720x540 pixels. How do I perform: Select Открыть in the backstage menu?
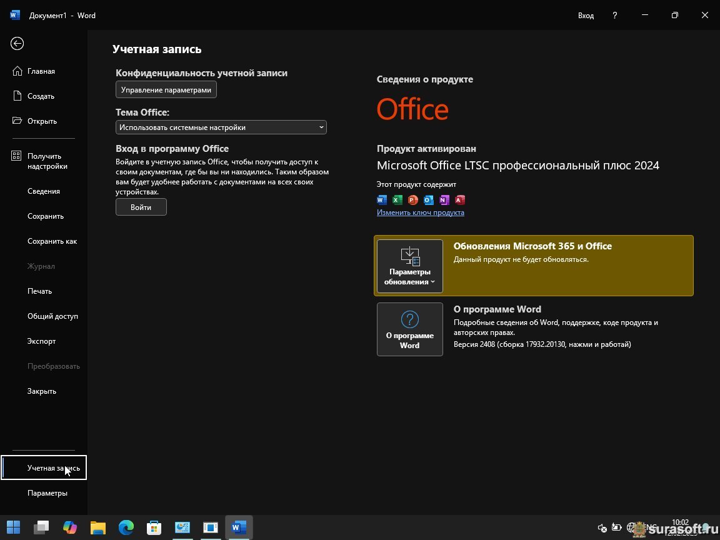tap(43, 121)
